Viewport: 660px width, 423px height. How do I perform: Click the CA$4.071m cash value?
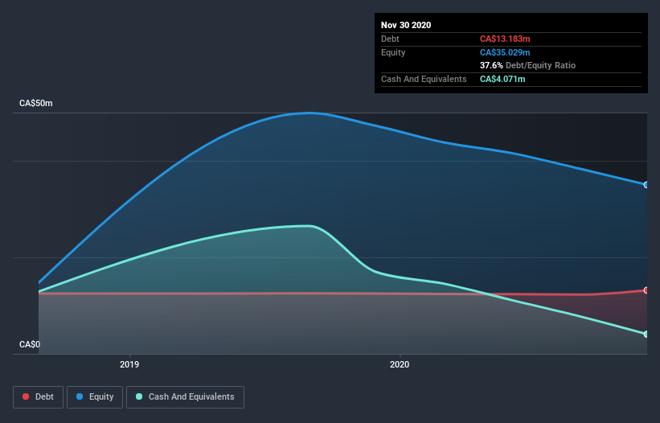tap(502, 79)
